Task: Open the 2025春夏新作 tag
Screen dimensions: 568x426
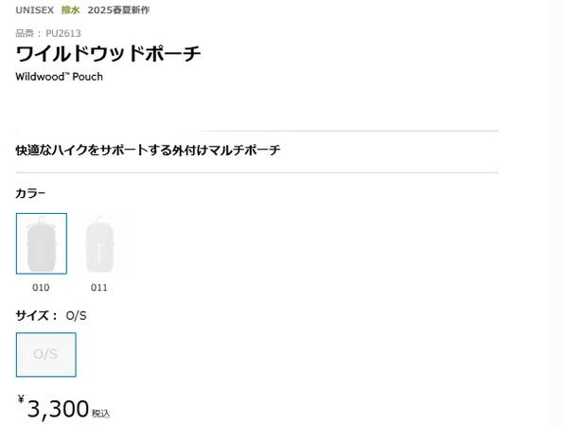Action: tap(118, 9)
